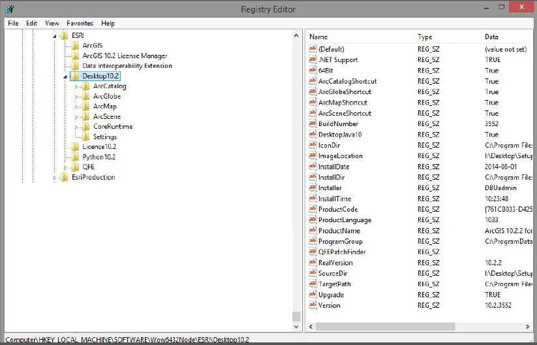Click the tree pane vertical scrollbar thumb

point(296,316)
